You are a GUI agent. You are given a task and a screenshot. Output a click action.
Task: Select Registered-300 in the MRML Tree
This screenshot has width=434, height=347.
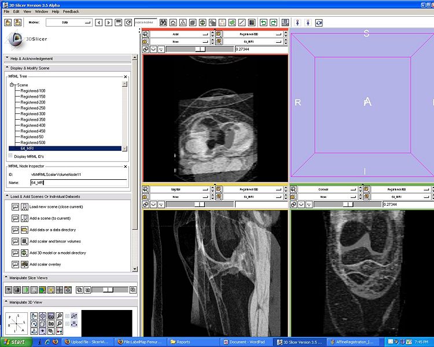pyautogui.click(x=33, y=114)
